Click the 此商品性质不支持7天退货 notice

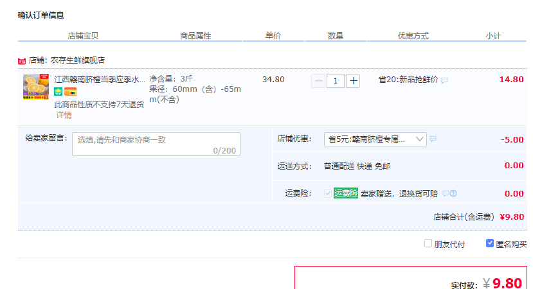[x=99, y=105]
